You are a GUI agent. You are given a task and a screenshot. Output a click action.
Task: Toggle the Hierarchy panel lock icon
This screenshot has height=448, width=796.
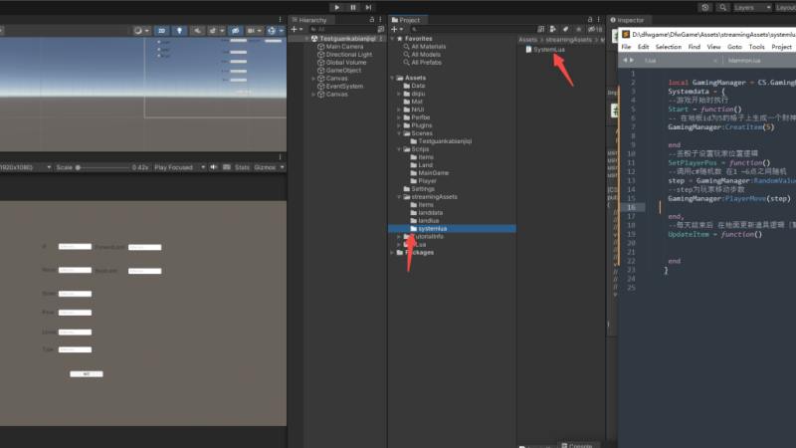pyautogui.click(x=371, y=20)
